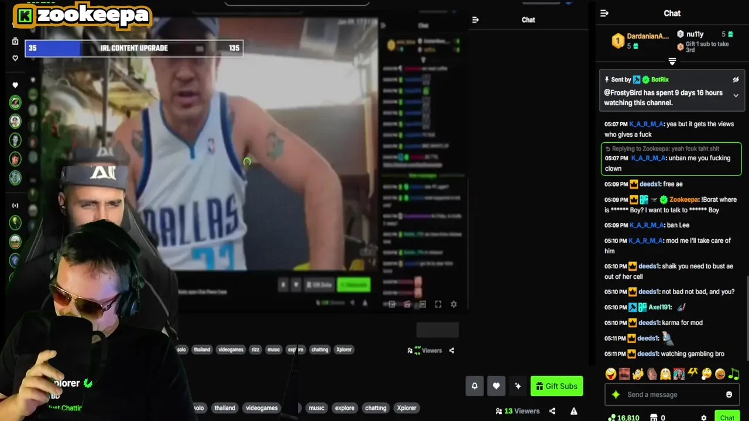The width and height of the screenshot is (749, 421).
Task: Insert the orange laughing face emote
Action: tap(720, 374)
